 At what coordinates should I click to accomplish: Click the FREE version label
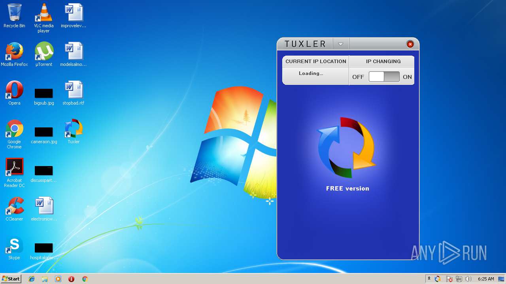[347, 189]
